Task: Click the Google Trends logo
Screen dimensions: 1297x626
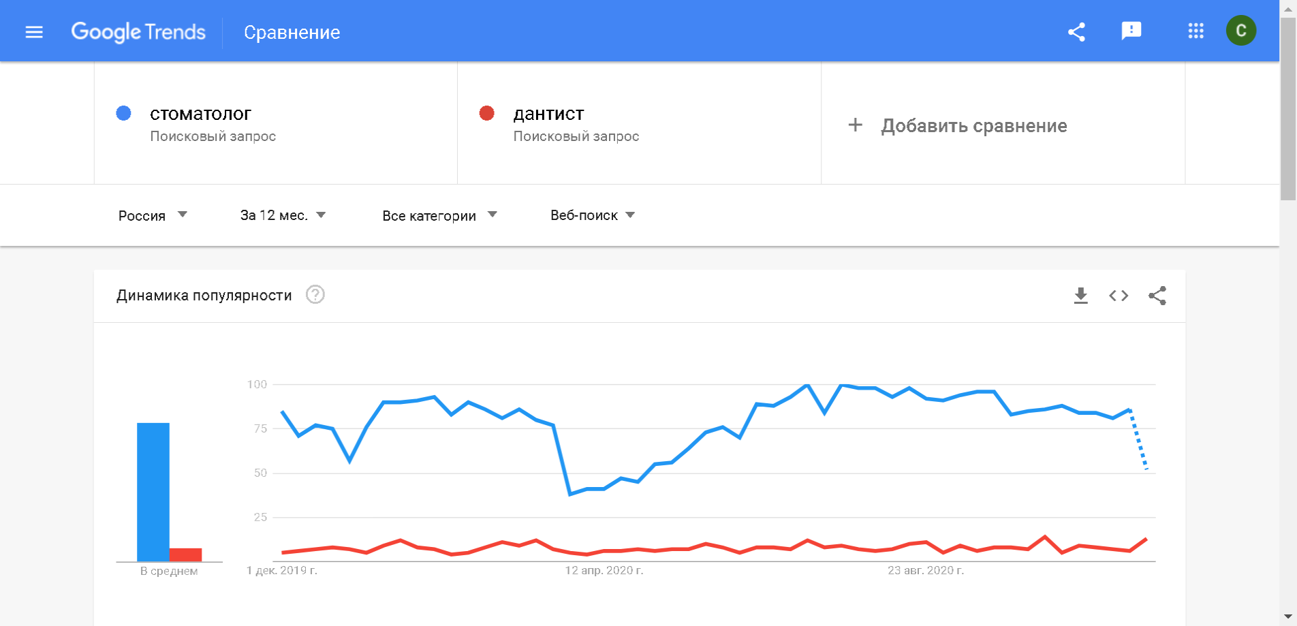Action: pos(138,32)
